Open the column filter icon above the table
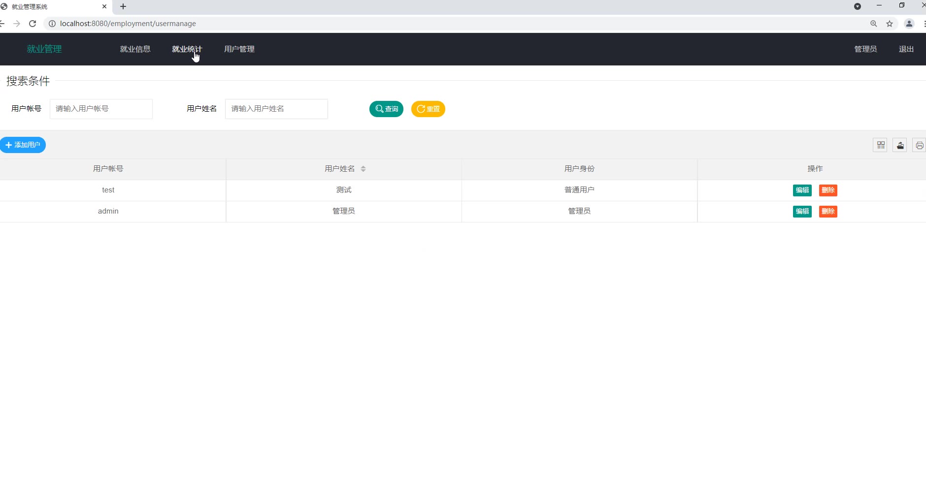 tap(881, 145)
